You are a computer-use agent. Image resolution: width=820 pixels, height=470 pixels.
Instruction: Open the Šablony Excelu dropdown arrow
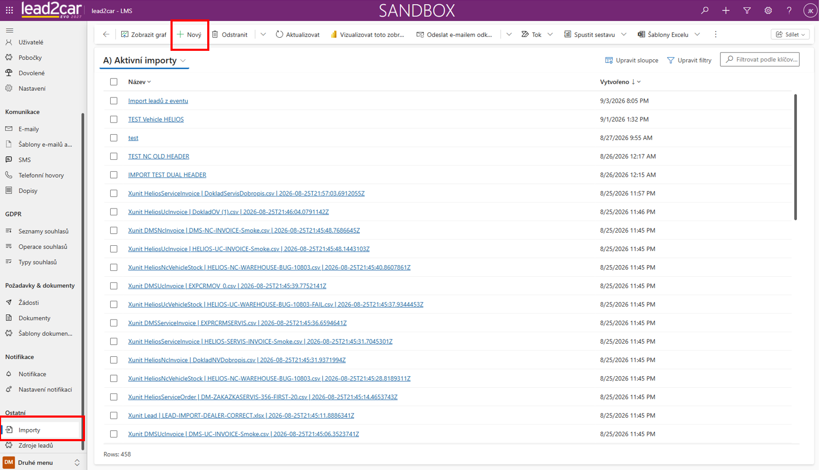pyautogui.click(x=697, y=35)
